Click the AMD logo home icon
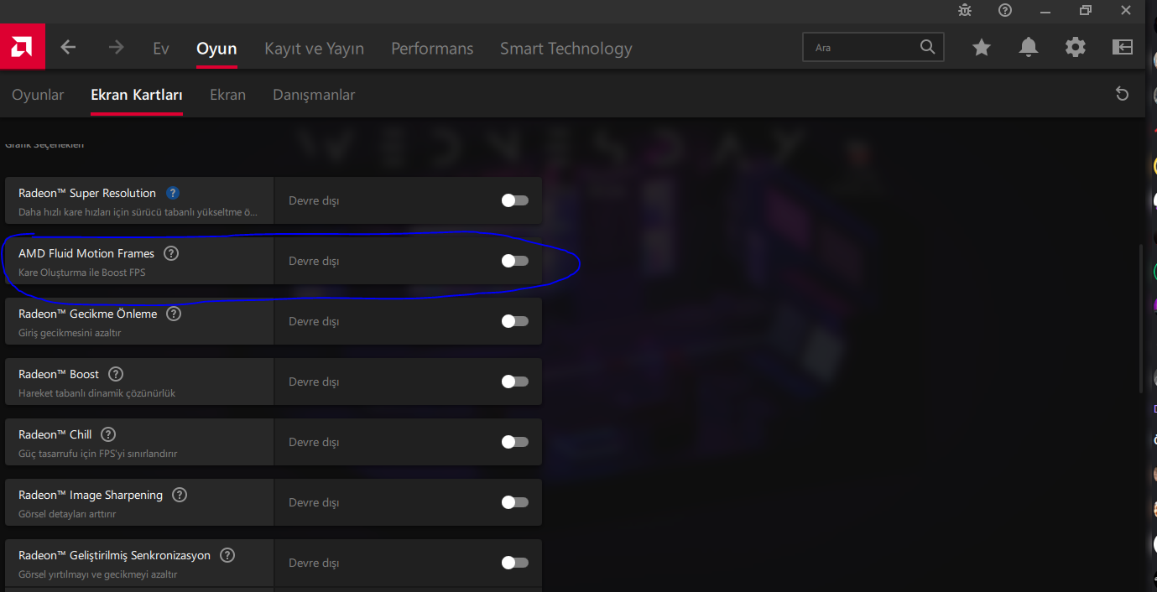 (23, 48)
